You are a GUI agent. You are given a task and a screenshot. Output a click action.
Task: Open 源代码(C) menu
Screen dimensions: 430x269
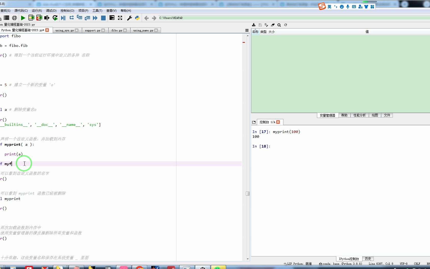(x=21, y=11)
